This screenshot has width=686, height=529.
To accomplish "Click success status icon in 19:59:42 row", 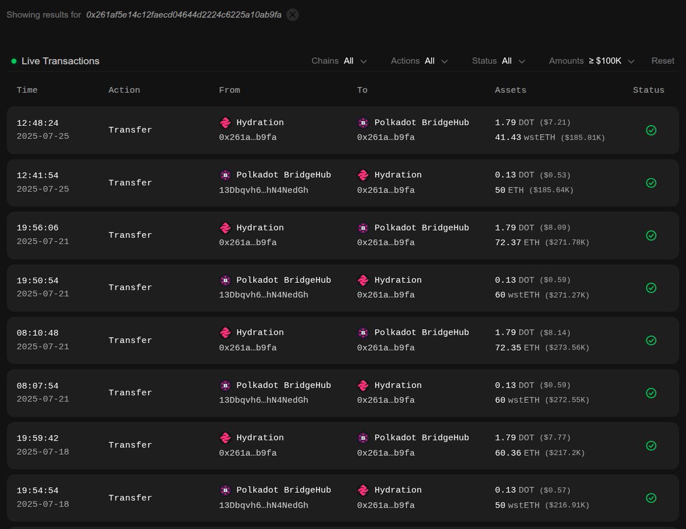I will coord(651,446).
